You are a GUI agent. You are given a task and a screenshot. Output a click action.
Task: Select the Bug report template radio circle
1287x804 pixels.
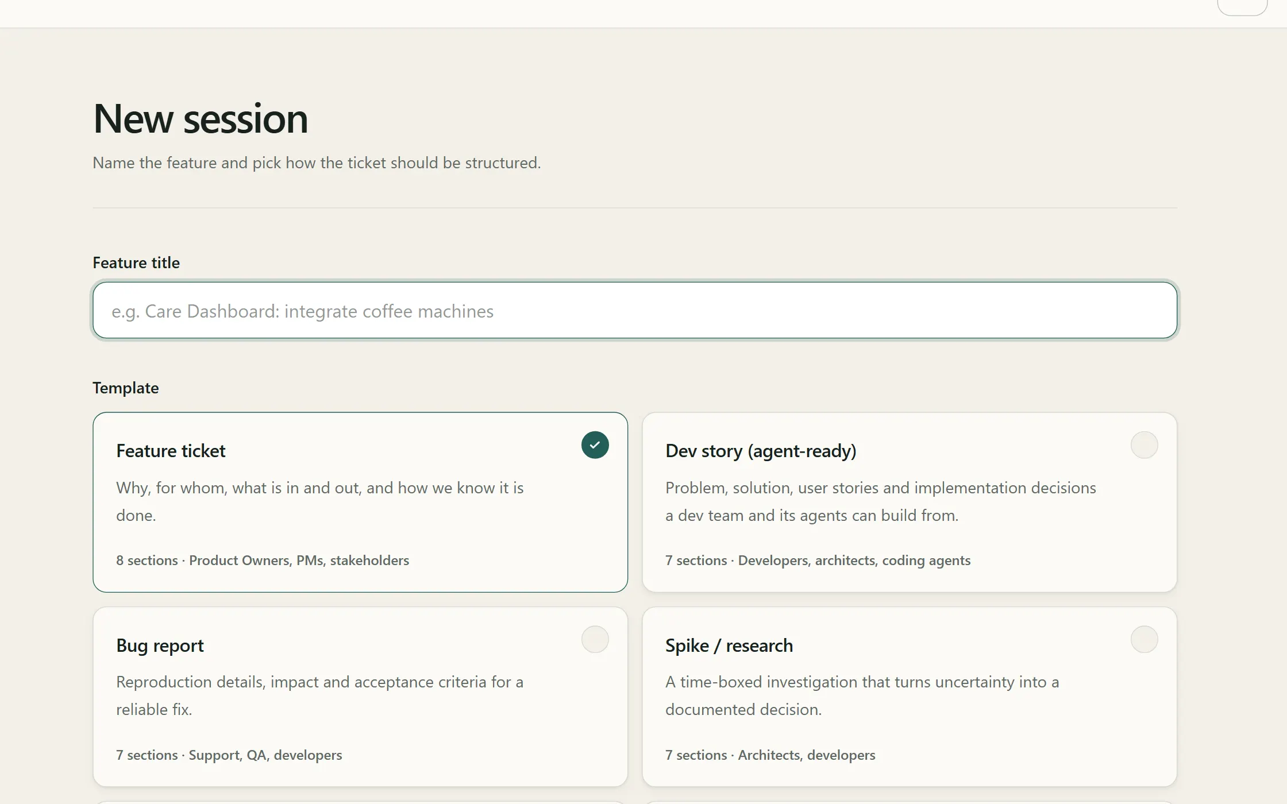click(595, 639)
